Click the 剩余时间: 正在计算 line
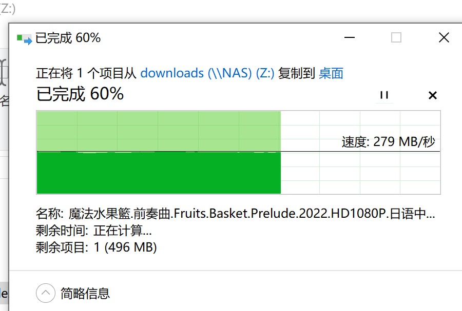The width and height of the screenshot is (462, 311). pyautogui.click(x=94, y=231)
